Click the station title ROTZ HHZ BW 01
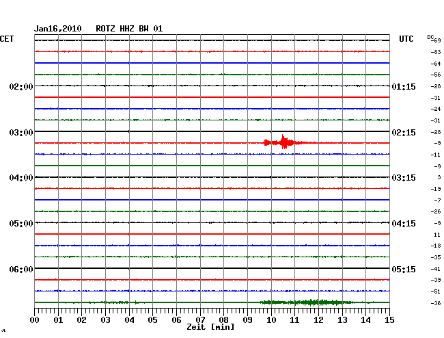 coord(129,29)
